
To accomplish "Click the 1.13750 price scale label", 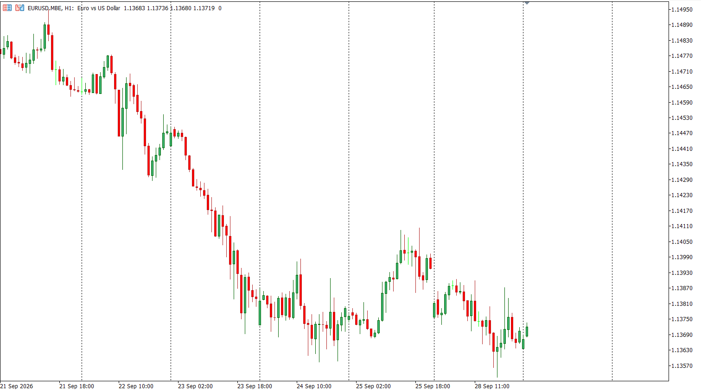I will coord(682,319).
